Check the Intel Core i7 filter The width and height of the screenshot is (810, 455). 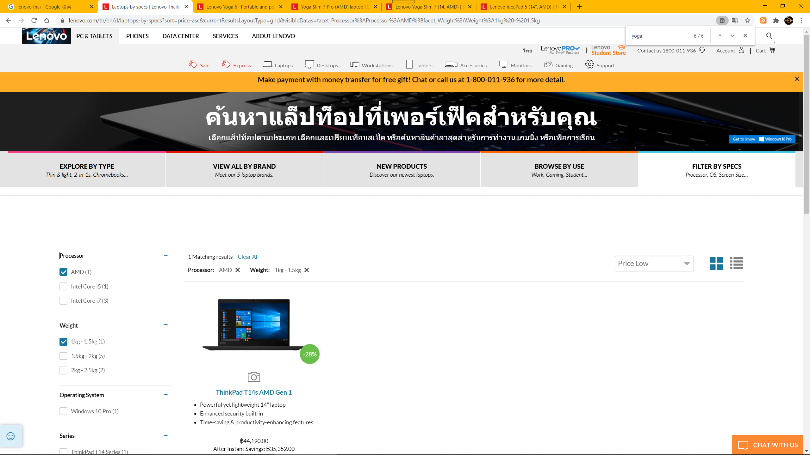[x=63, y=301]
